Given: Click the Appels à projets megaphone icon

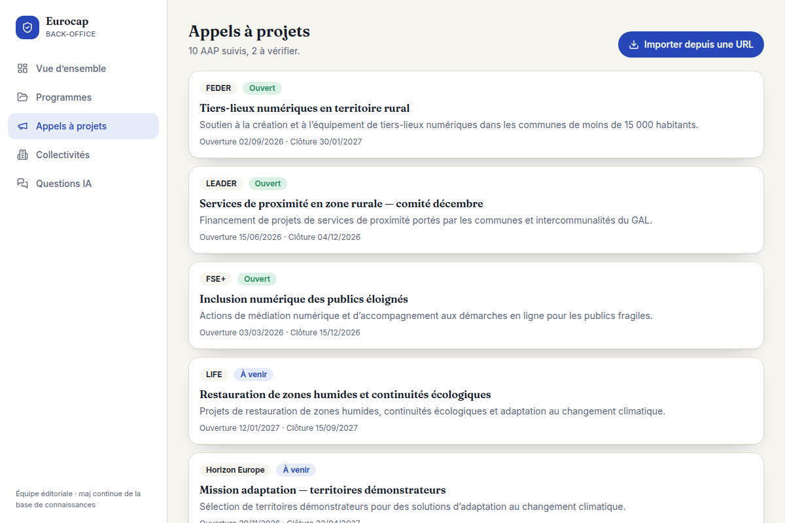Looking at the screenshot, I should pyautogui.click(x=23, y=126).
